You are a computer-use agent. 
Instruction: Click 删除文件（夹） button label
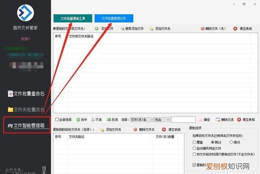[x=216, y=29]
